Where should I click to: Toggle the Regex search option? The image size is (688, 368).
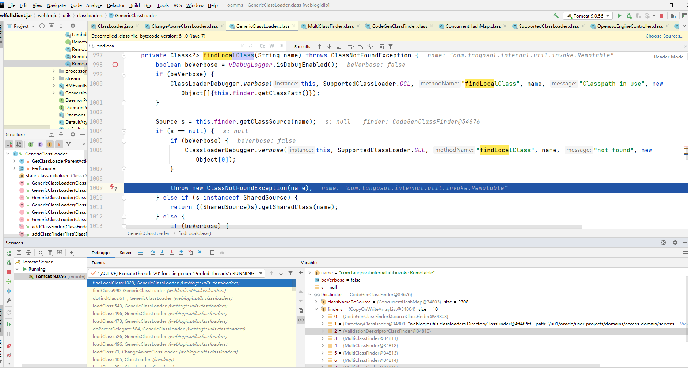coord(281,46)
